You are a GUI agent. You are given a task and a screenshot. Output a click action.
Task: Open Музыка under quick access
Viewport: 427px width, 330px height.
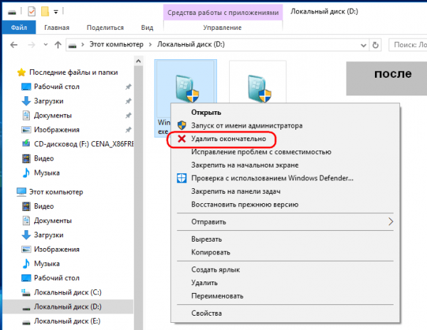46,172
